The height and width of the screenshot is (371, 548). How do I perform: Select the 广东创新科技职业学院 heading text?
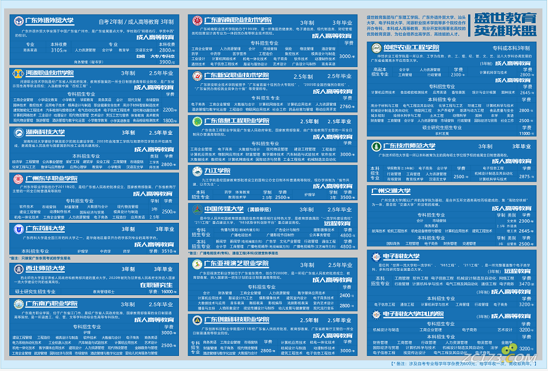[236, 319]
